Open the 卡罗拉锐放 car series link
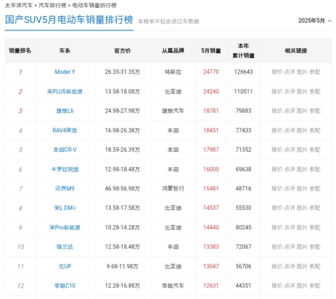Image resolution: width=336 pixels, height=299 pixels. (x=65, y=169)
